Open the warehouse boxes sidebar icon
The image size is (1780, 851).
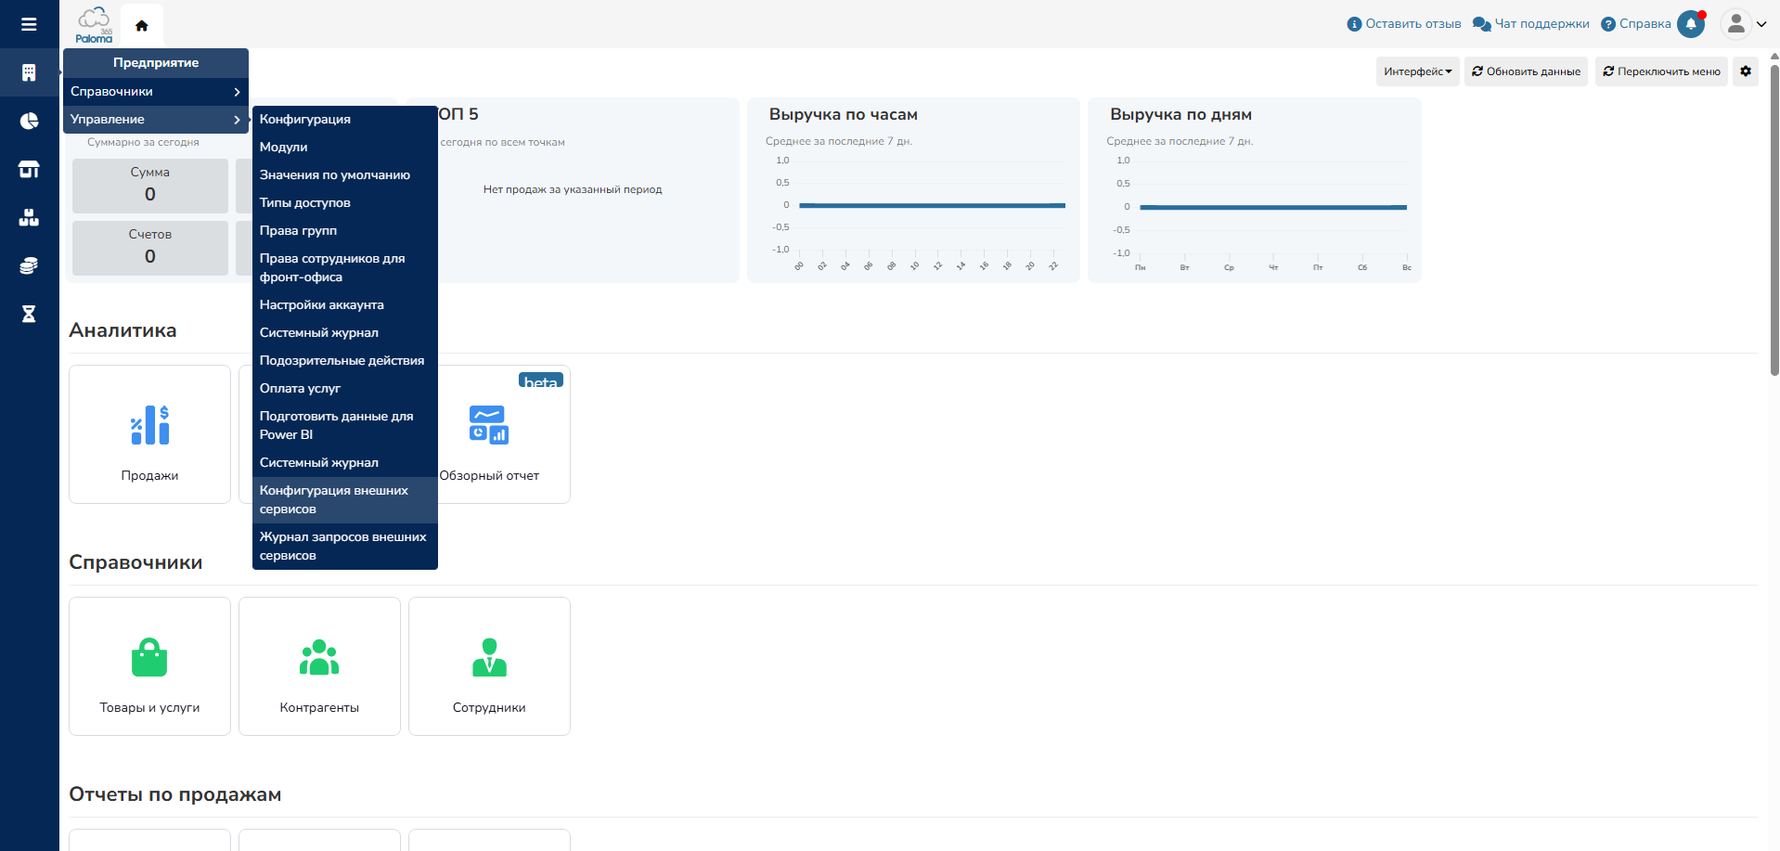29,217
